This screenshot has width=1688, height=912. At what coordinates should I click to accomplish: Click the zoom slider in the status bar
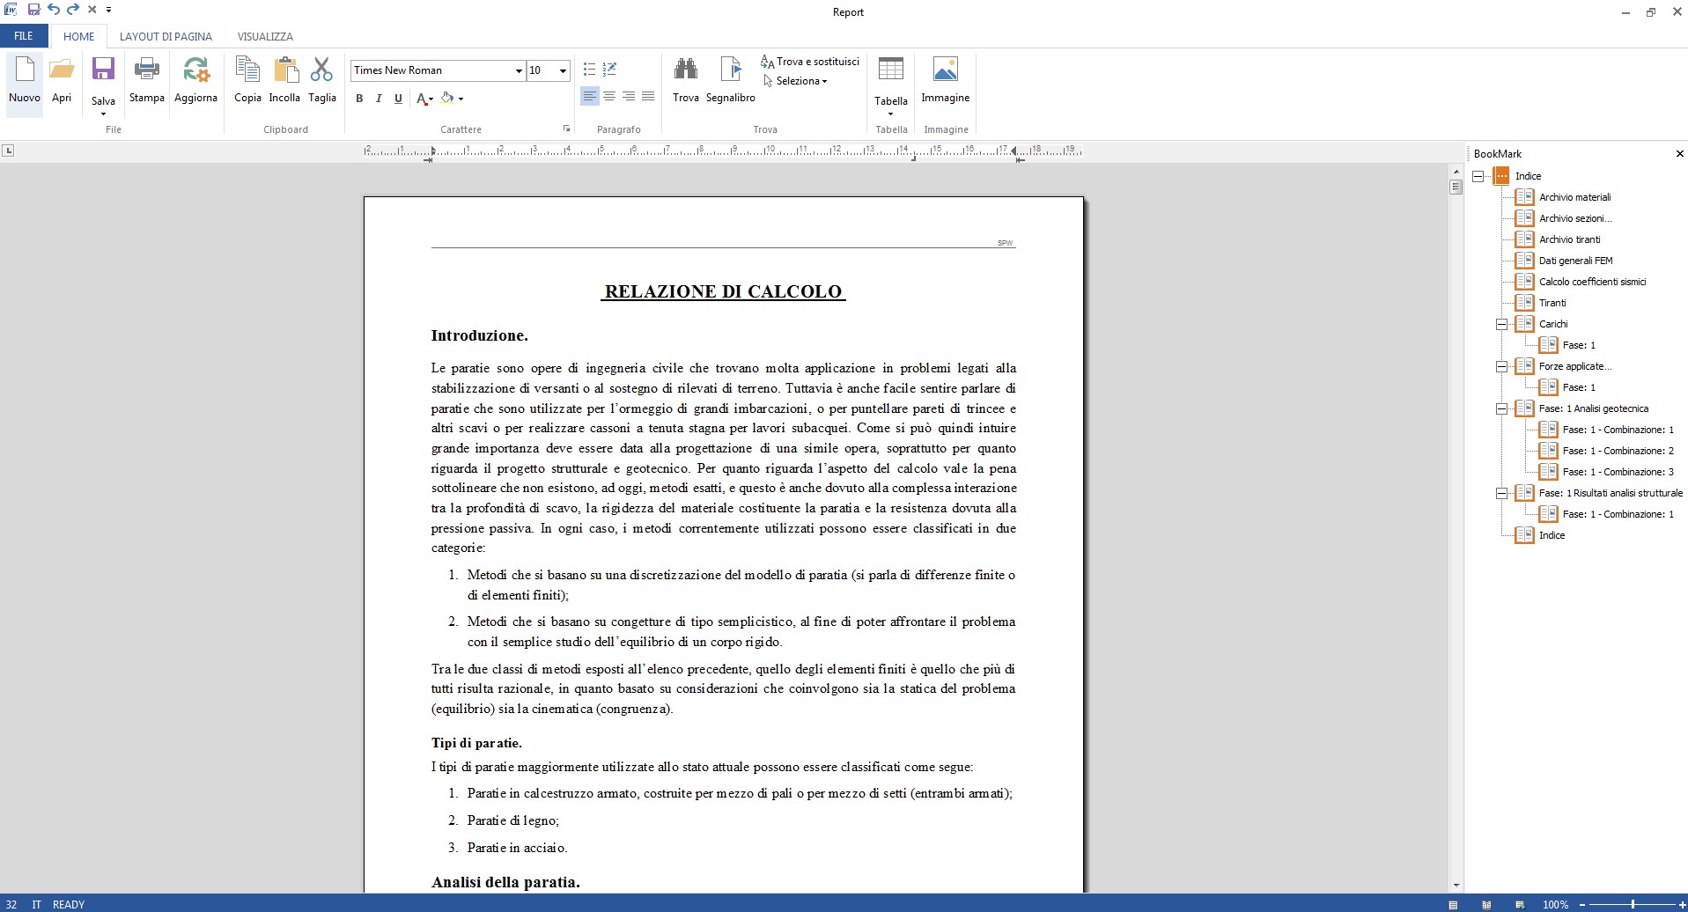pos(1633,904)
